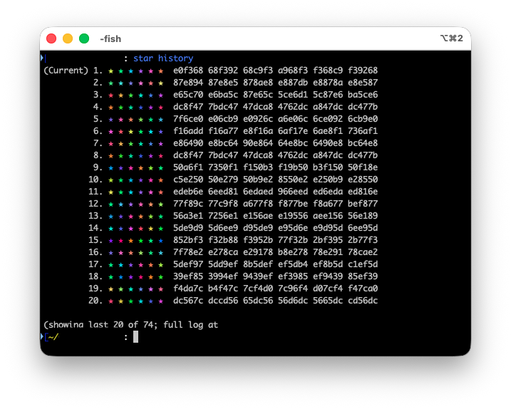Click hex code 852bf3
Viewport: 511px width, 409px height.
[x=188, y=240]
